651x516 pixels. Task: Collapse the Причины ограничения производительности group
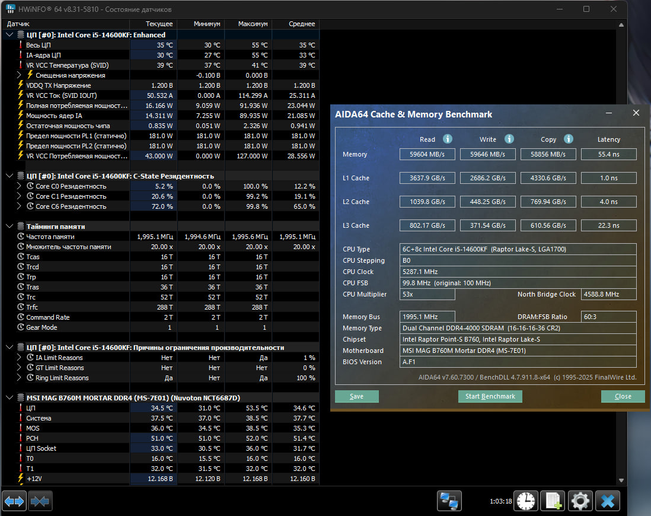coord(9,348)
